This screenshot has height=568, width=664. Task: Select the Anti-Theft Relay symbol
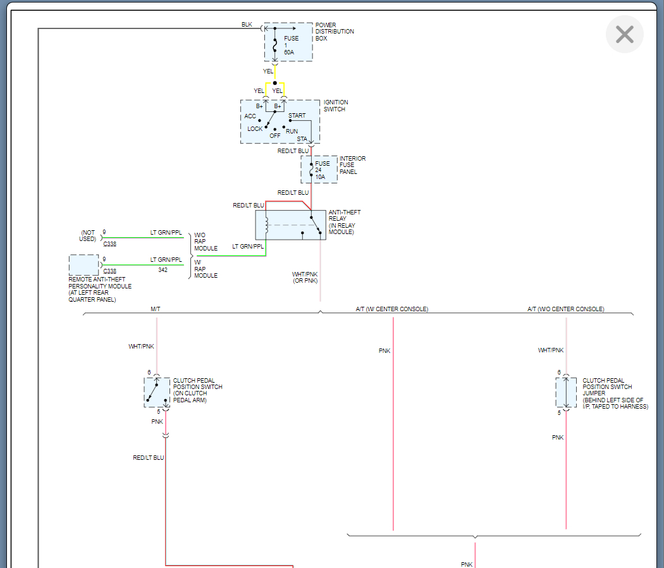pos(290,225)
